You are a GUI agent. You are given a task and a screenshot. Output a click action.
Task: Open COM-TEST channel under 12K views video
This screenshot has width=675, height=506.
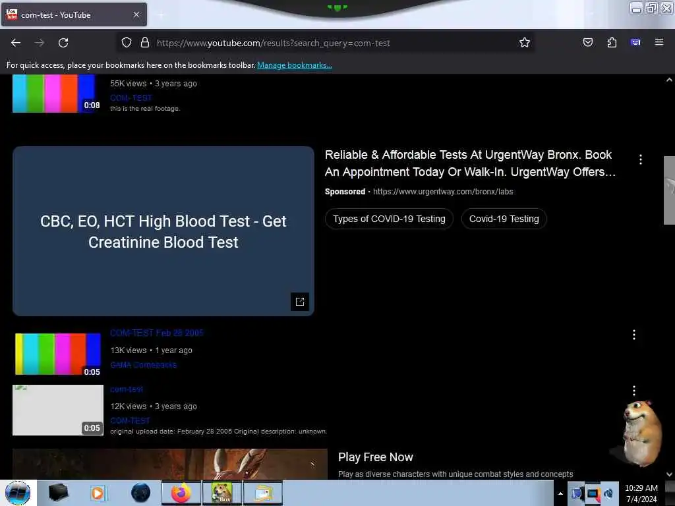130,420
